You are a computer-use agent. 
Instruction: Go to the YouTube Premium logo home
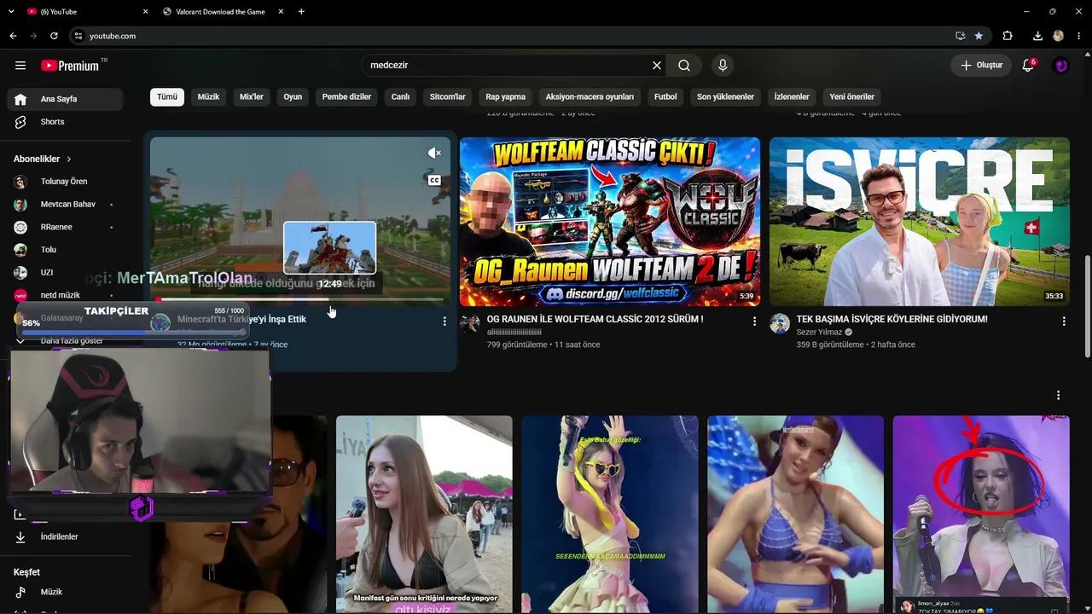[x=72, y=66]
